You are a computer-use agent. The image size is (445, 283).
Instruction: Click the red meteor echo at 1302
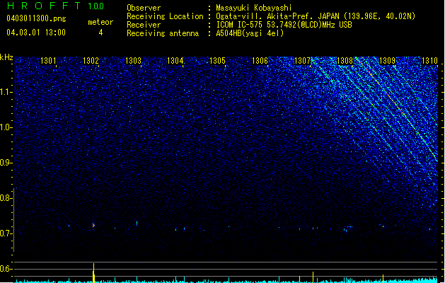(93, 225)
